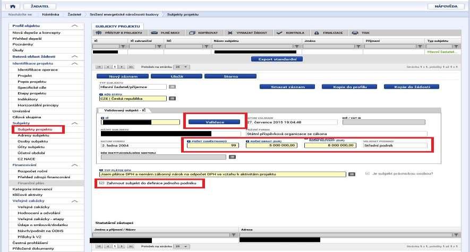Toggle Zahrnout subjekt do definice jednoho podniku
470x252 pixels.
coord(101,183)
